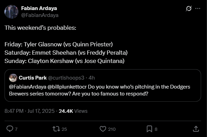Click the 25 reposts count

(x=64, y=129)
